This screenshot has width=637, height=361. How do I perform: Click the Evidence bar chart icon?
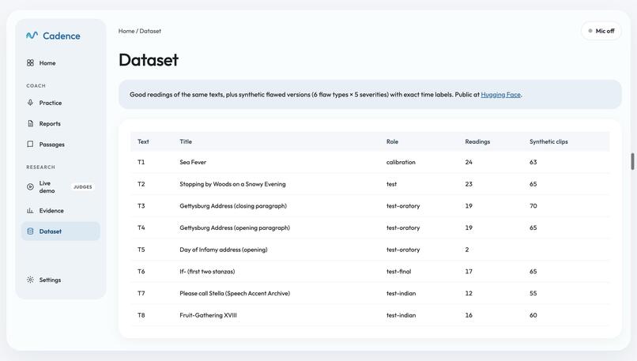30,210
